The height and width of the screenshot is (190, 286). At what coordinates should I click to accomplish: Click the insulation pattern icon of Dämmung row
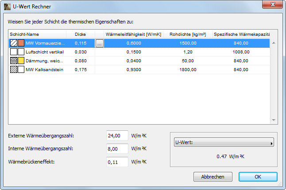14,61
